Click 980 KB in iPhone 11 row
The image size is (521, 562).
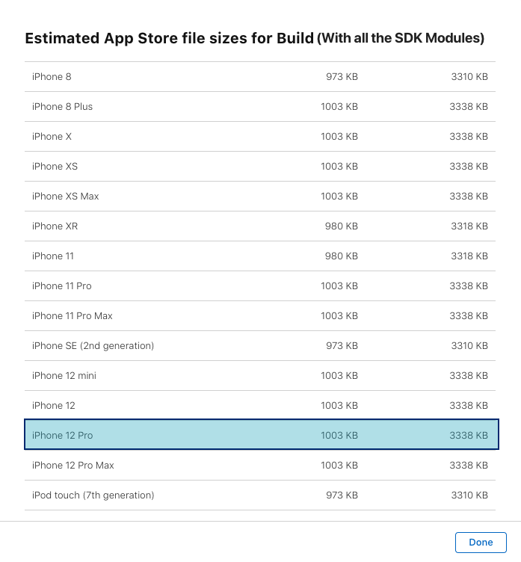[342, 256]
